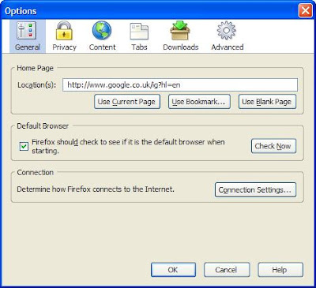
Task: Open the Tabs settings pane
Action: tap(139, 36)
